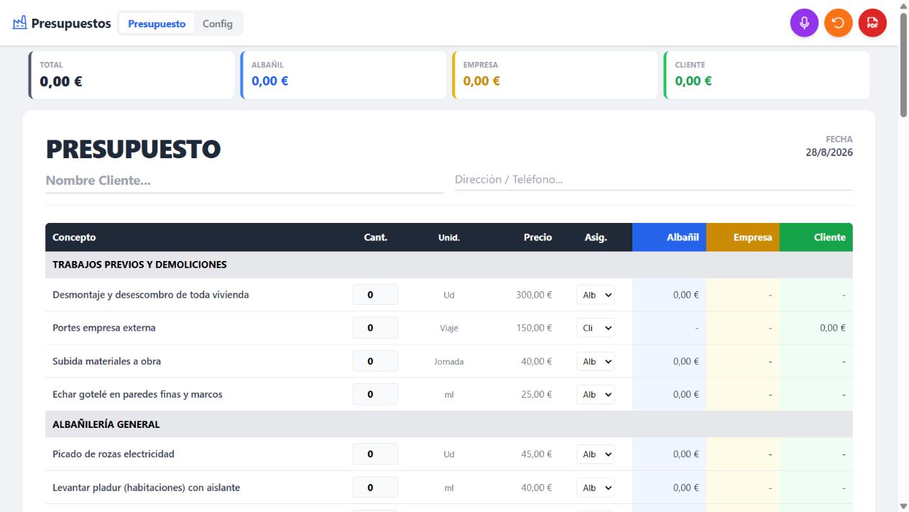This screenshot has height=512, width=909.
Task: Click quantity field for Portes empresa externa
Action: click(x=375, y=328)
